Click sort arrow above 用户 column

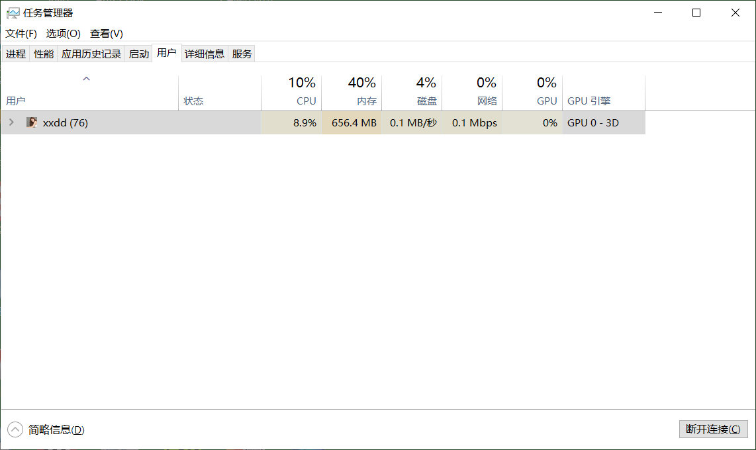[86, 77]
